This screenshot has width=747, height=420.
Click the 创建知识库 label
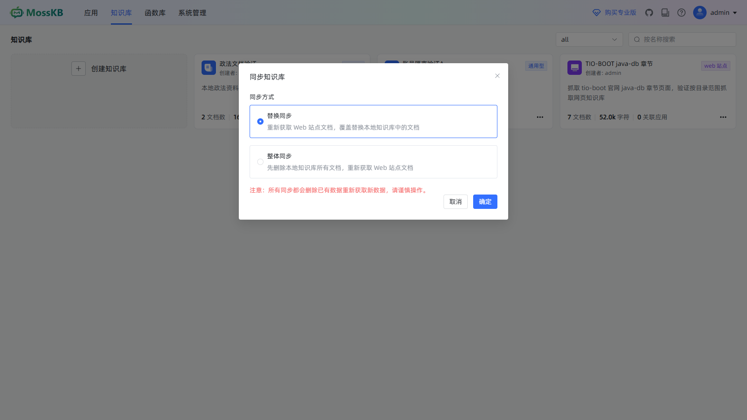pyautogui.click(x=109, y=69)
